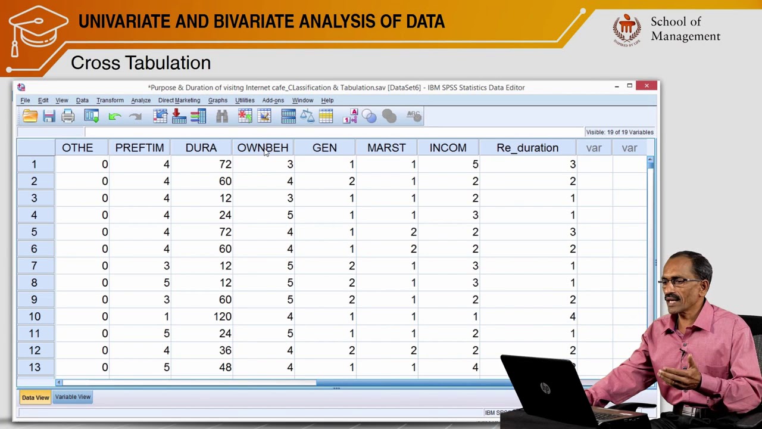
Task: Click the Insert variable toolbar icon
Action: 264,116
